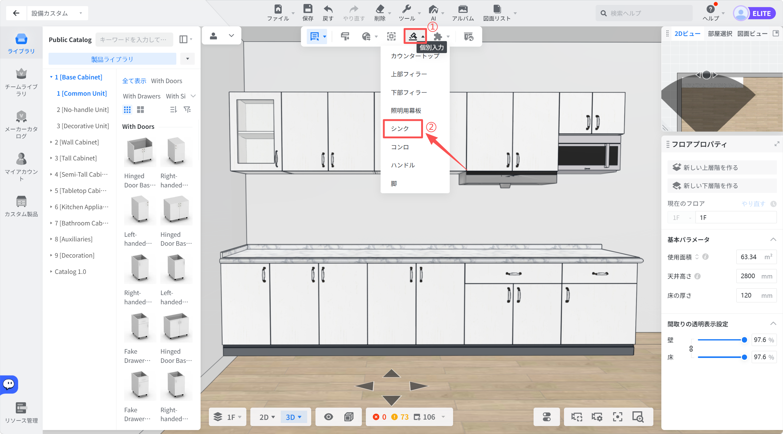Open マイアカウント my account sidebar
This screenshot has width=783, height=434.
point(21,167)
